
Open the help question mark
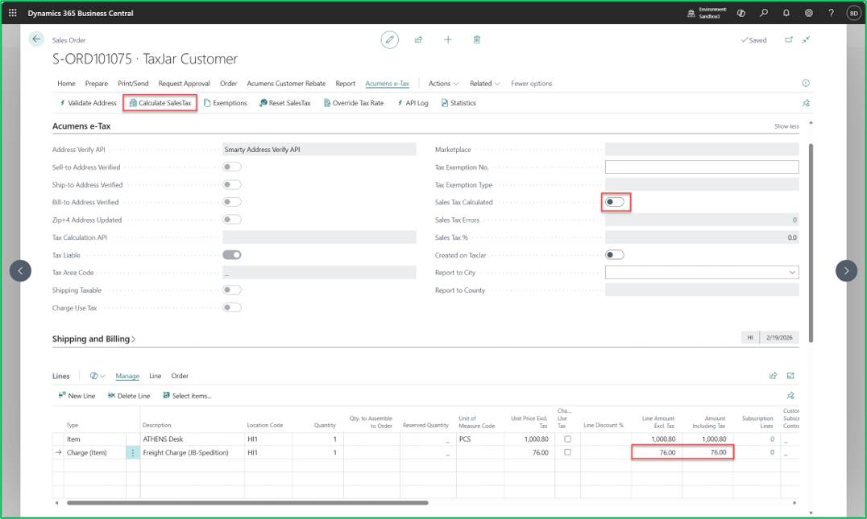(x=831, y=13)
